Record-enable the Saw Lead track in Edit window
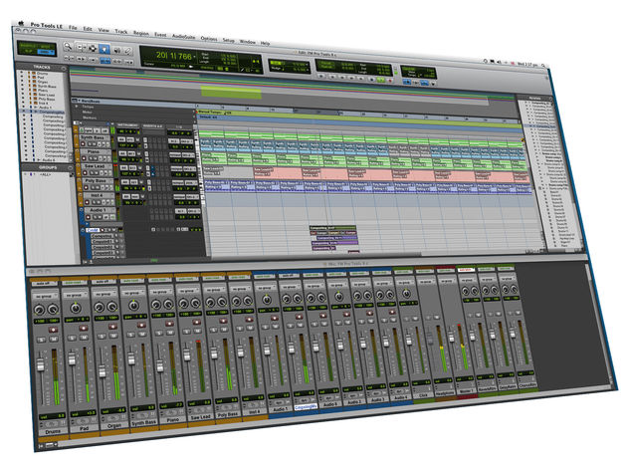This screenshot has width=627, height=470. (86, 173)
